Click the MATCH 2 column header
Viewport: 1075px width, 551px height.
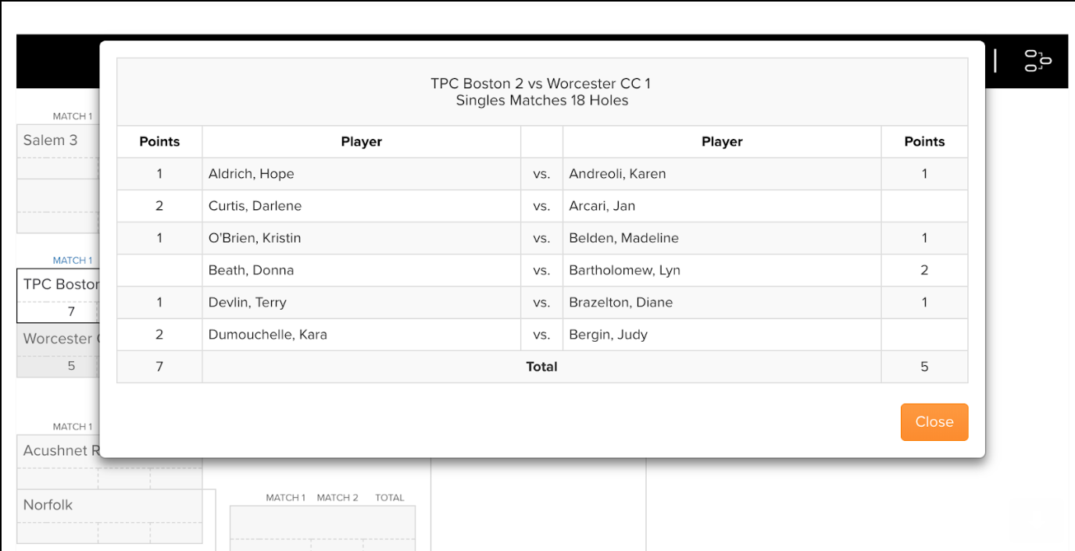tap(337, 497)
